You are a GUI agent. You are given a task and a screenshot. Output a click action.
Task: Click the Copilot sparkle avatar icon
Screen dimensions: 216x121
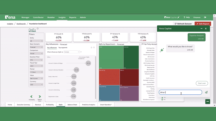click(x=162, y=50)
